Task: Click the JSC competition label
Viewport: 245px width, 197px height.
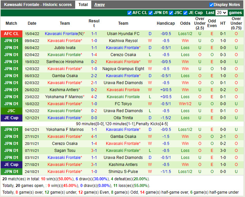Action: 11,111
